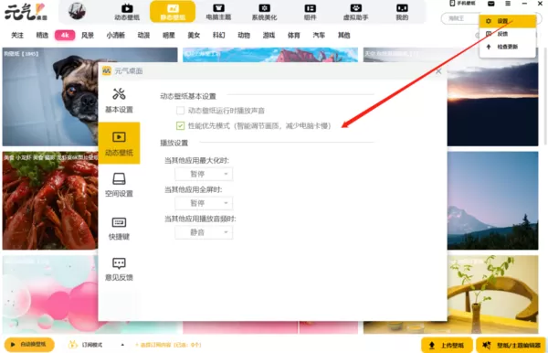
Task: Open the pug dog wallpaper thumbnail
Action: (50, 97)
